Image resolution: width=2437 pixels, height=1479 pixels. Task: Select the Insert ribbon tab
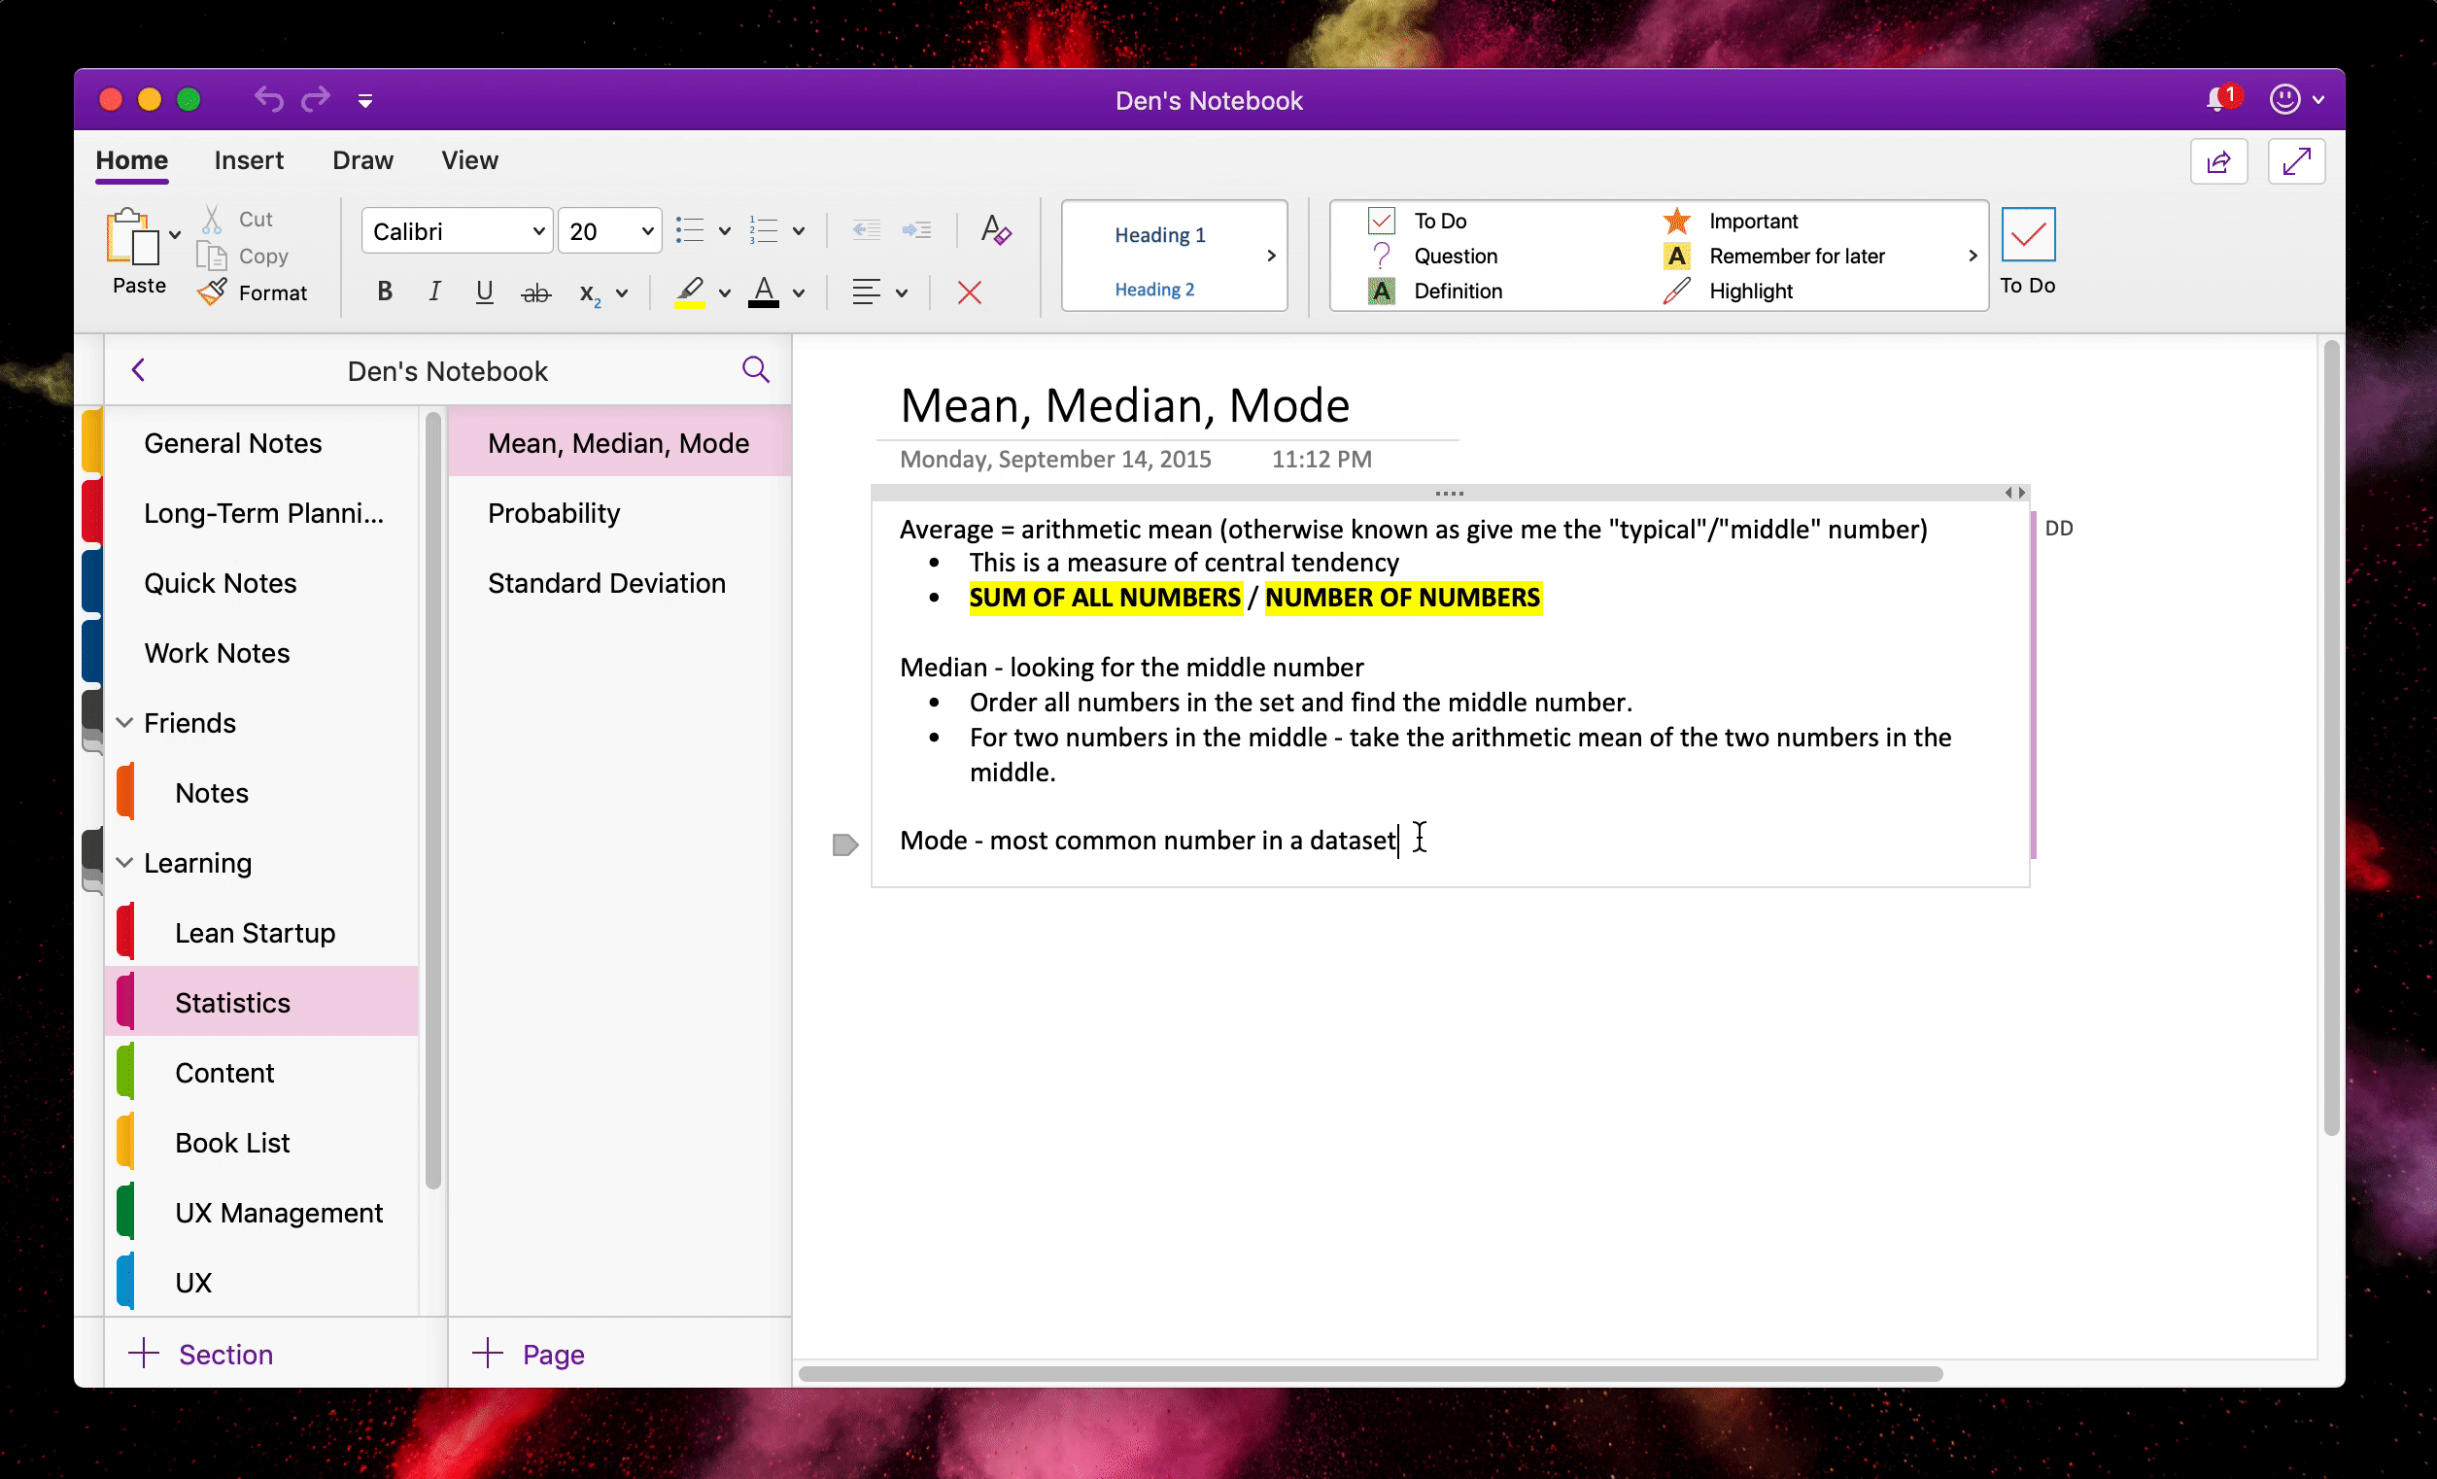(249, 158)
